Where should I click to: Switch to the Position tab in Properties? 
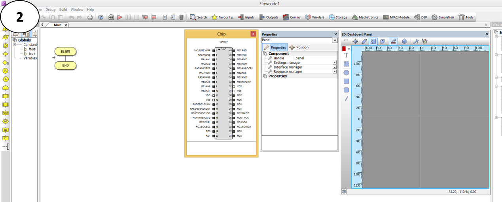299,47
